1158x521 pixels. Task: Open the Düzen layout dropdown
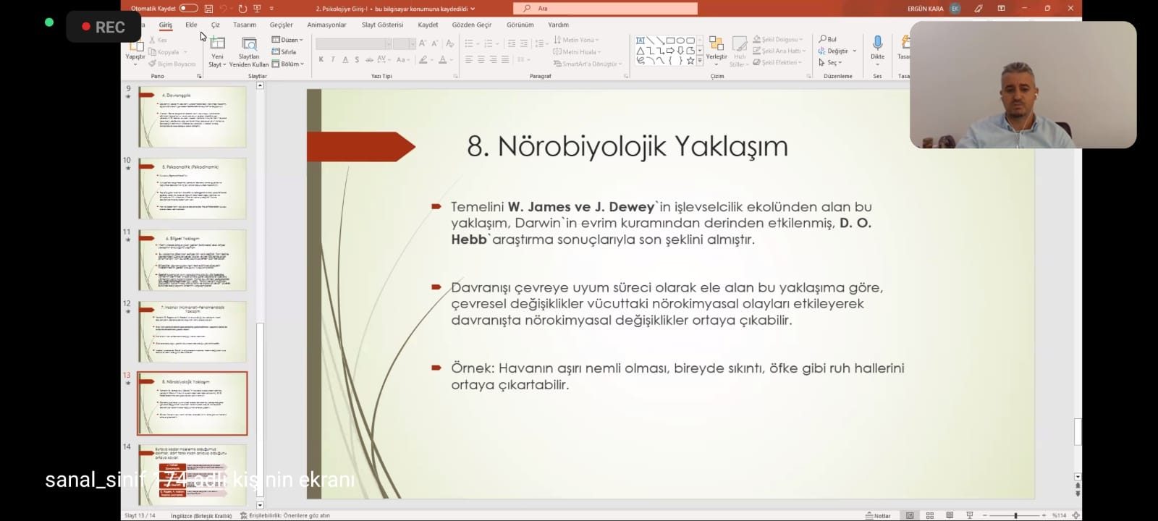pos(287,40)
